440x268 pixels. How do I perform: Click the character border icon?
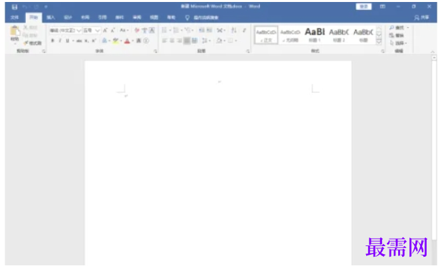pyautogui.click(x=152, y=31)
